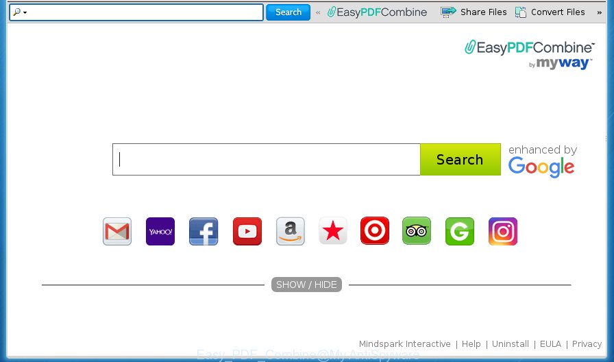Open the Privacy footer link
614x362 pixels.
pos(587,344)
